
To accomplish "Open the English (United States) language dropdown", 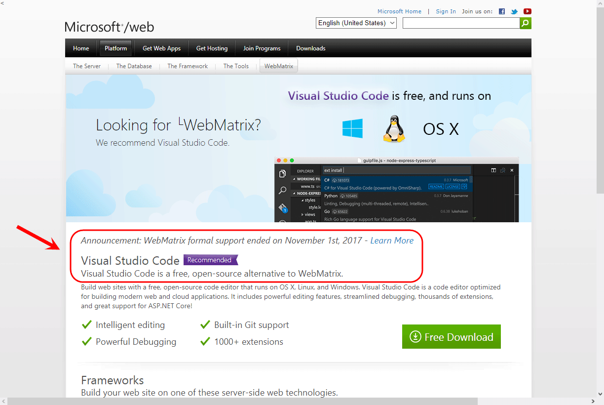I will click(x=356, y=23).
